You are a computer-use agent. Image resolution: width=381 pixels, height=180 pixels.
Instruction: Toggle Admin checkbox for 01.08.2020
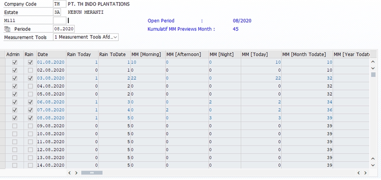click(15, 62)
